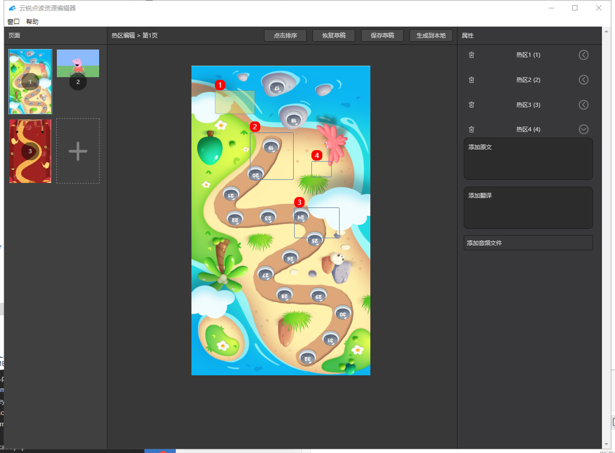Click the 点击排序 button

tap(285, 35)
